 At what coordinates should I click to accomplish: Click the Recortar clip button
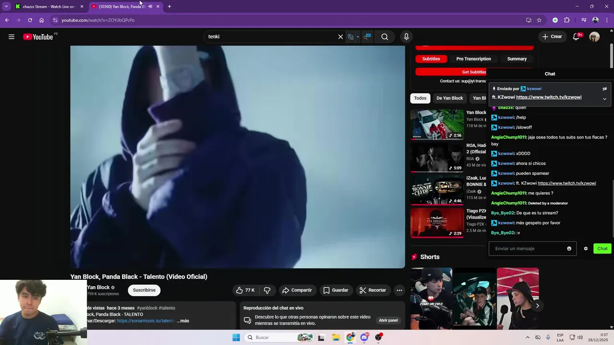(373, 290)
